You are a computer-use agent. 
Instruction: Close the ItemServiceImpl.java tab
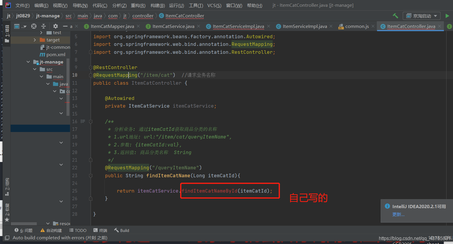pyautogui.click(x=331, y=26)
